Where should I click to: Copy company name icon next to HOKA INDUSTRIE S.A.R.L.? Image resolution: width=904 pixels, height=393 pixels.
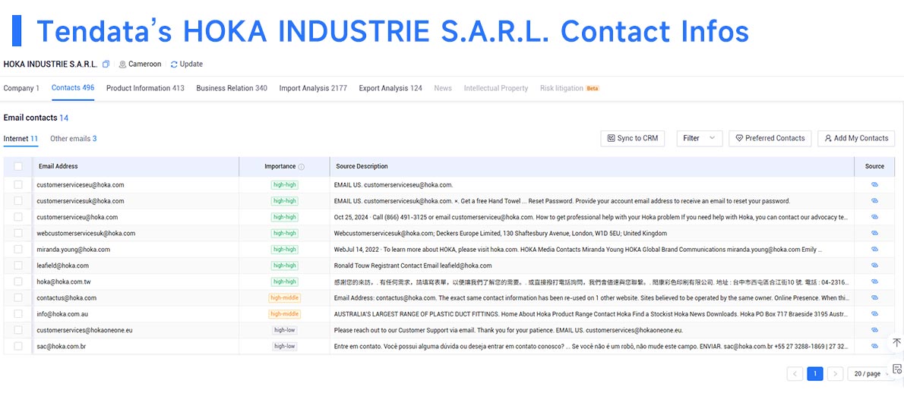coord(106,64)
